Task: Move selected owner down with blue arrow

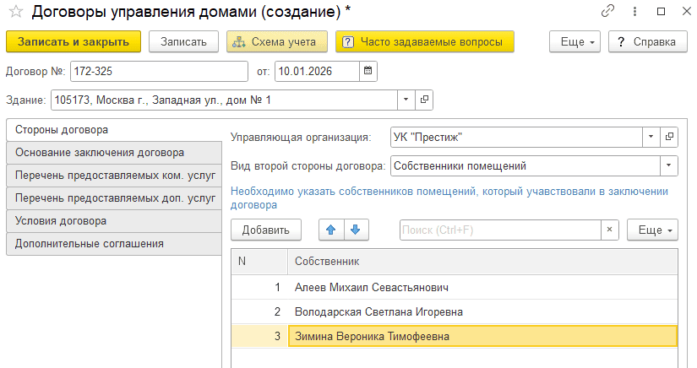Action: click(356, 230)
